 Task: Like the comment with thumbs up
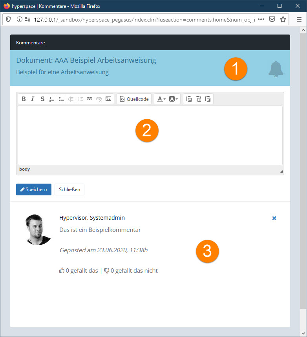pyautogui.click(x=62, y=270)
